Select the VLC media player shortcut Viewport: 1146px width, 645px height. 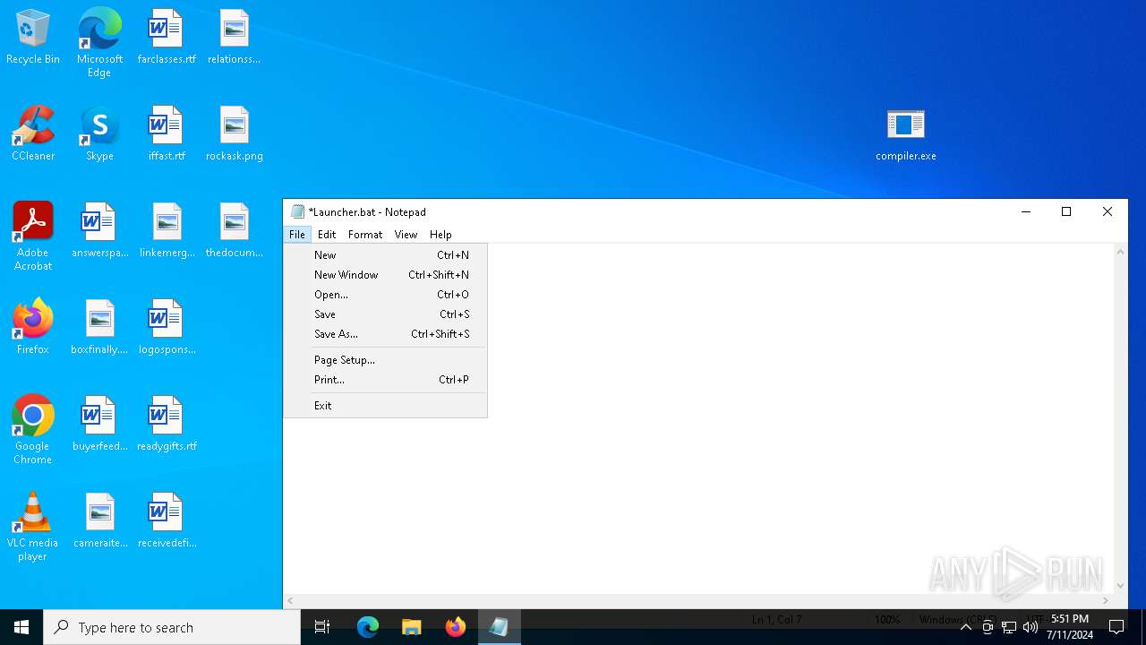click(33, 527)
